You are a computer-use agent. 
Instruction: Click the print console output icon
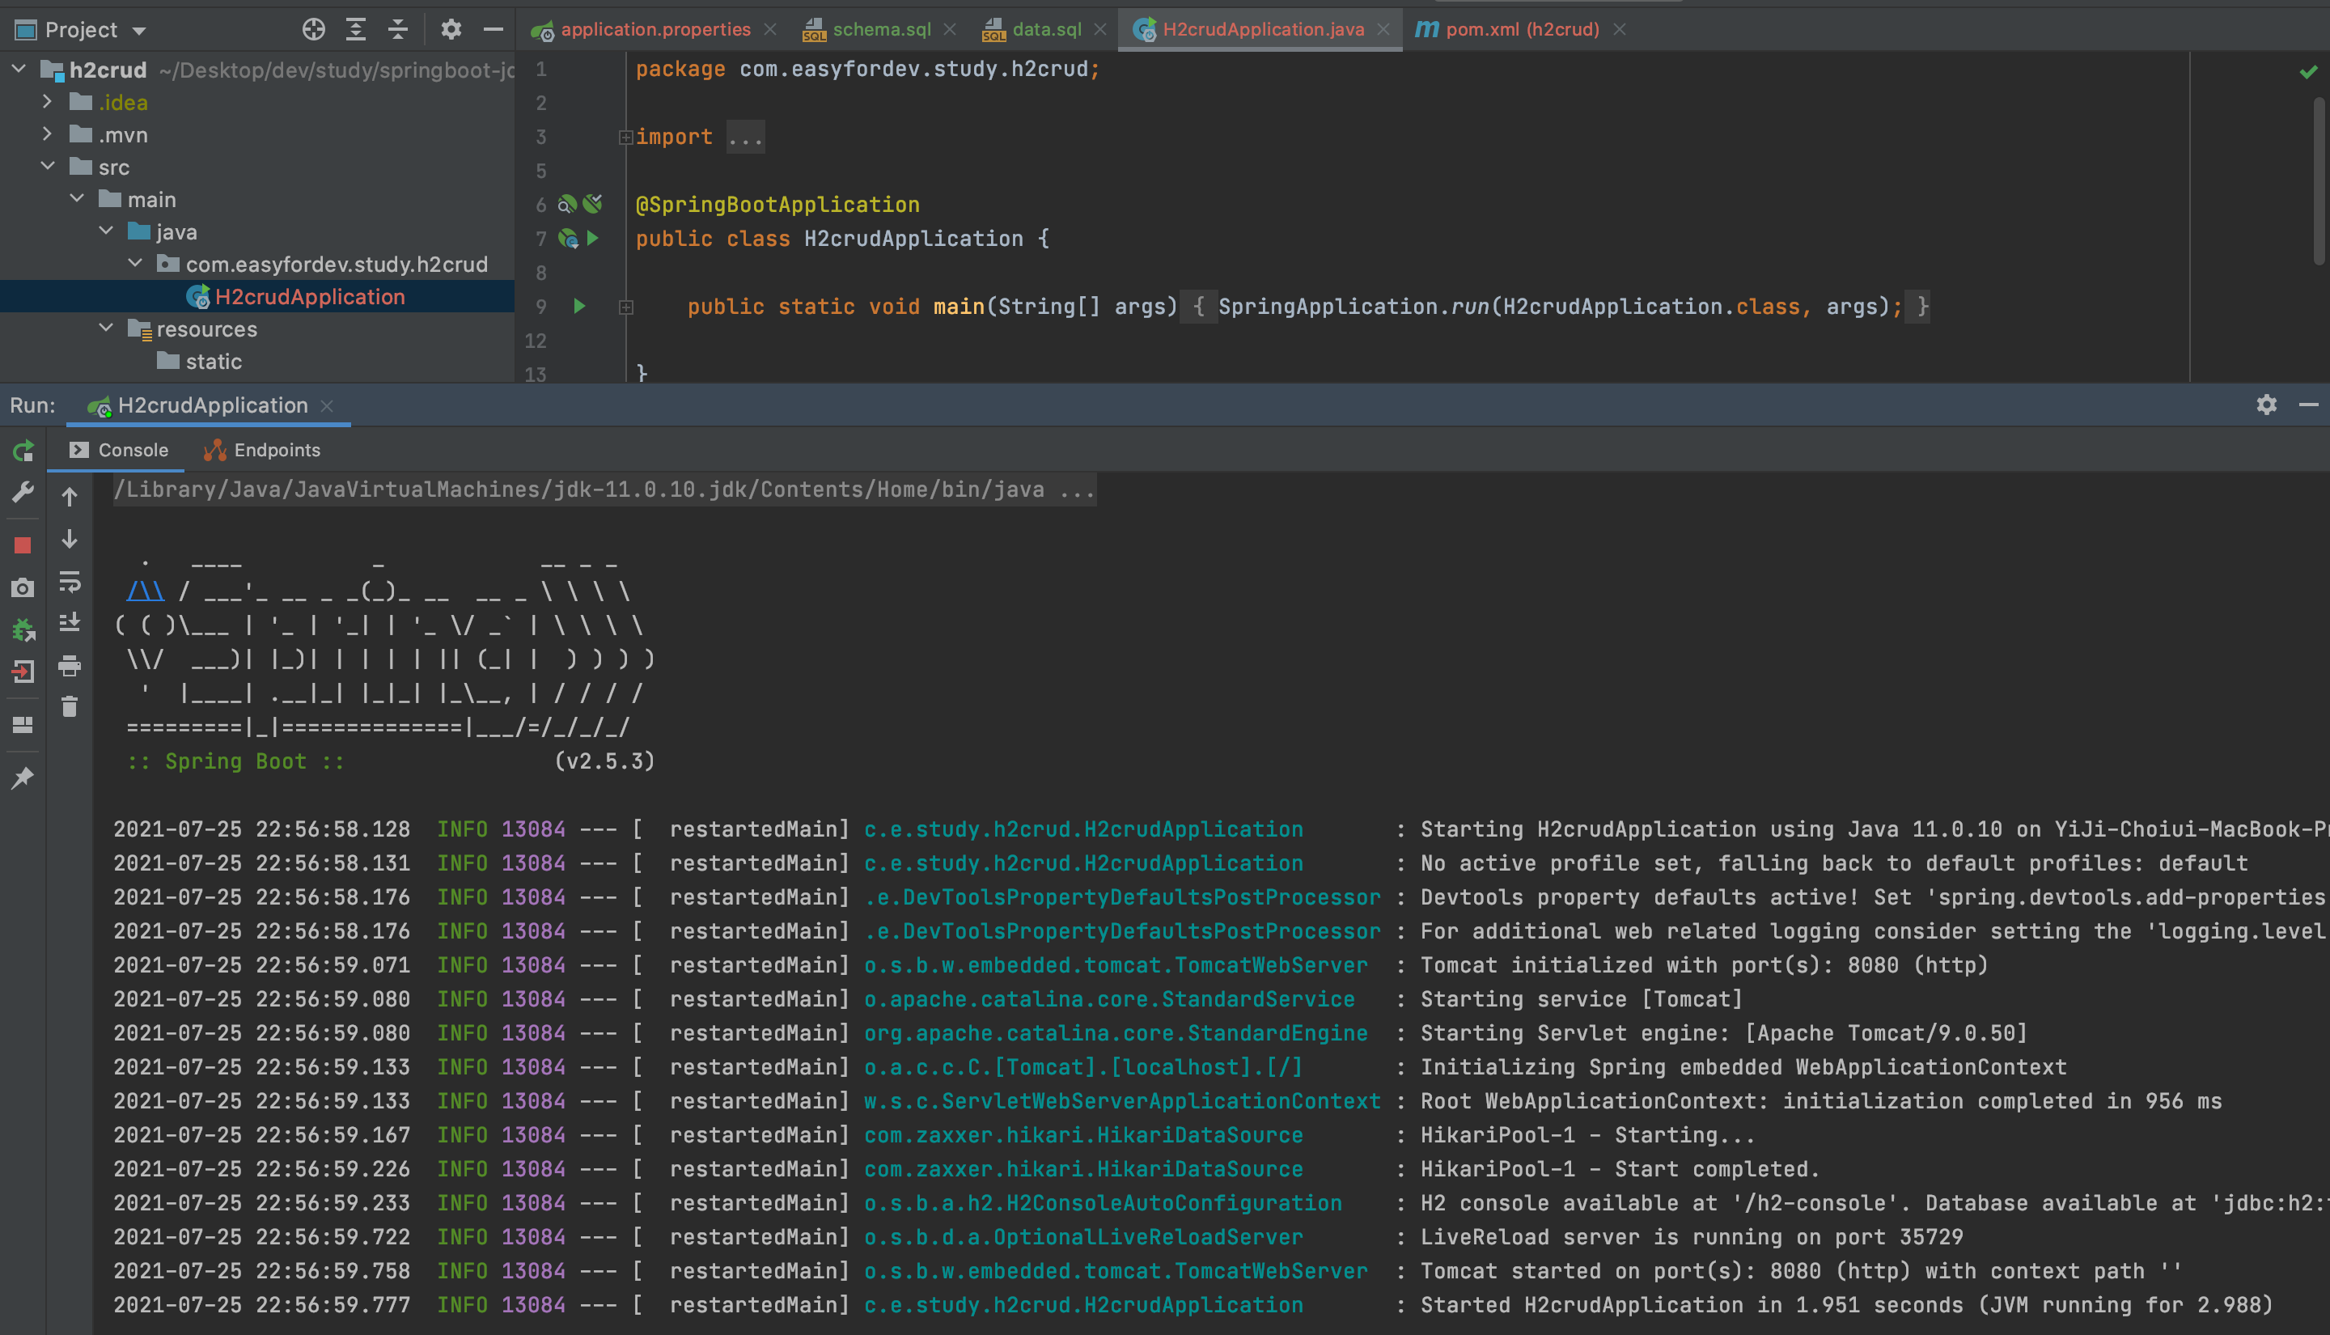click(70, 666)
